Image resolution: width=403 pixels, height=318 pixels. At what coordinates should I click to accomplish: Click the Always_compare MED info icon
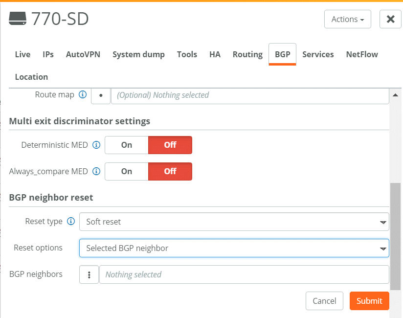coord(96,171)
